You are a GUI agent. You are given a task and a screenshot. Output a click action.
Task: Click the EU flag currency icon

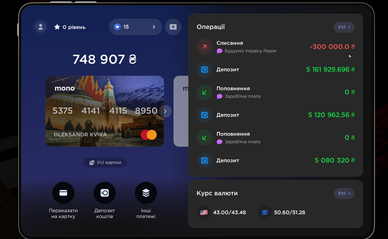(265, 212)
